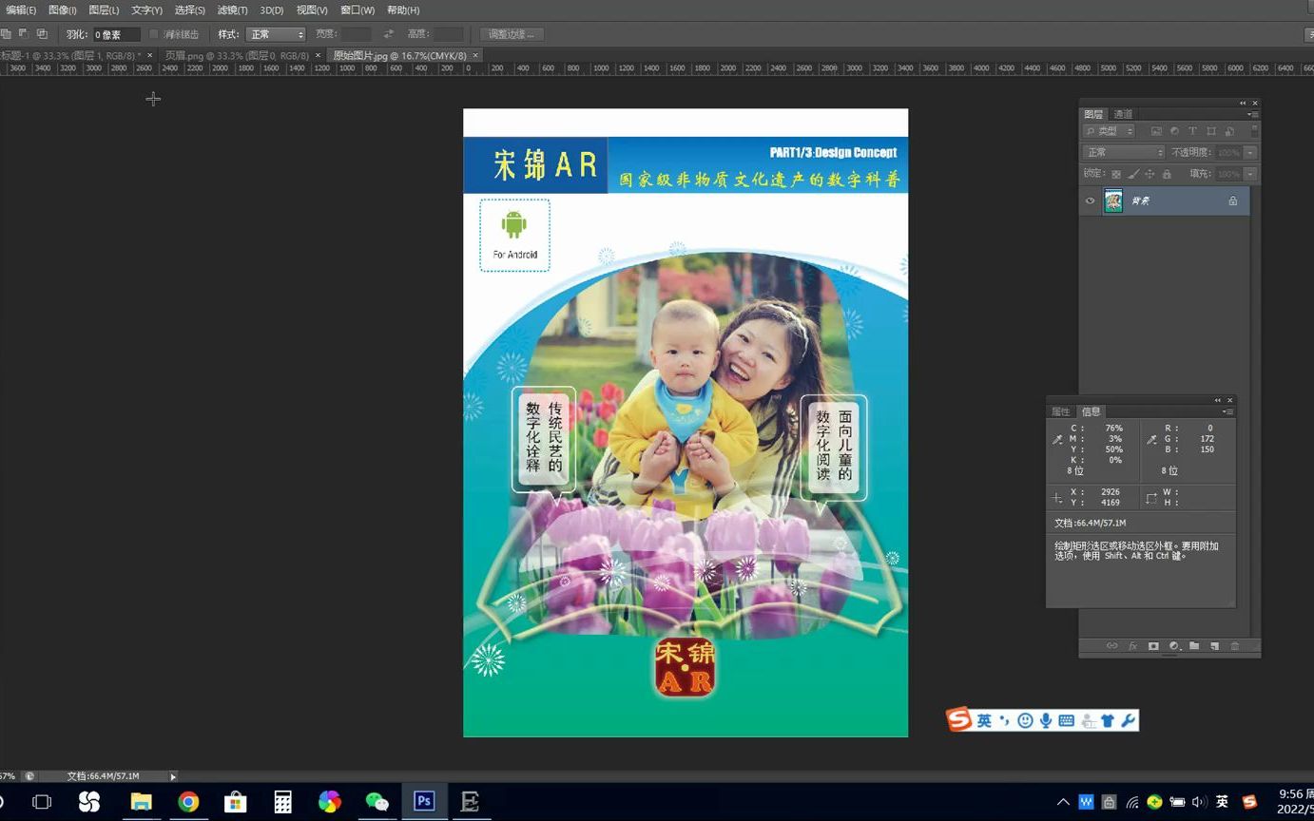Open the 样式 style dropdown
The image size is (1314, 821).
coord(276,34)
